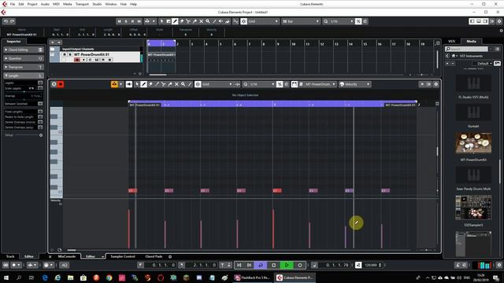Toggle global Write W automation button
Image resolution: width=504 pixels, height=283 pixels.
pos(139,21)
